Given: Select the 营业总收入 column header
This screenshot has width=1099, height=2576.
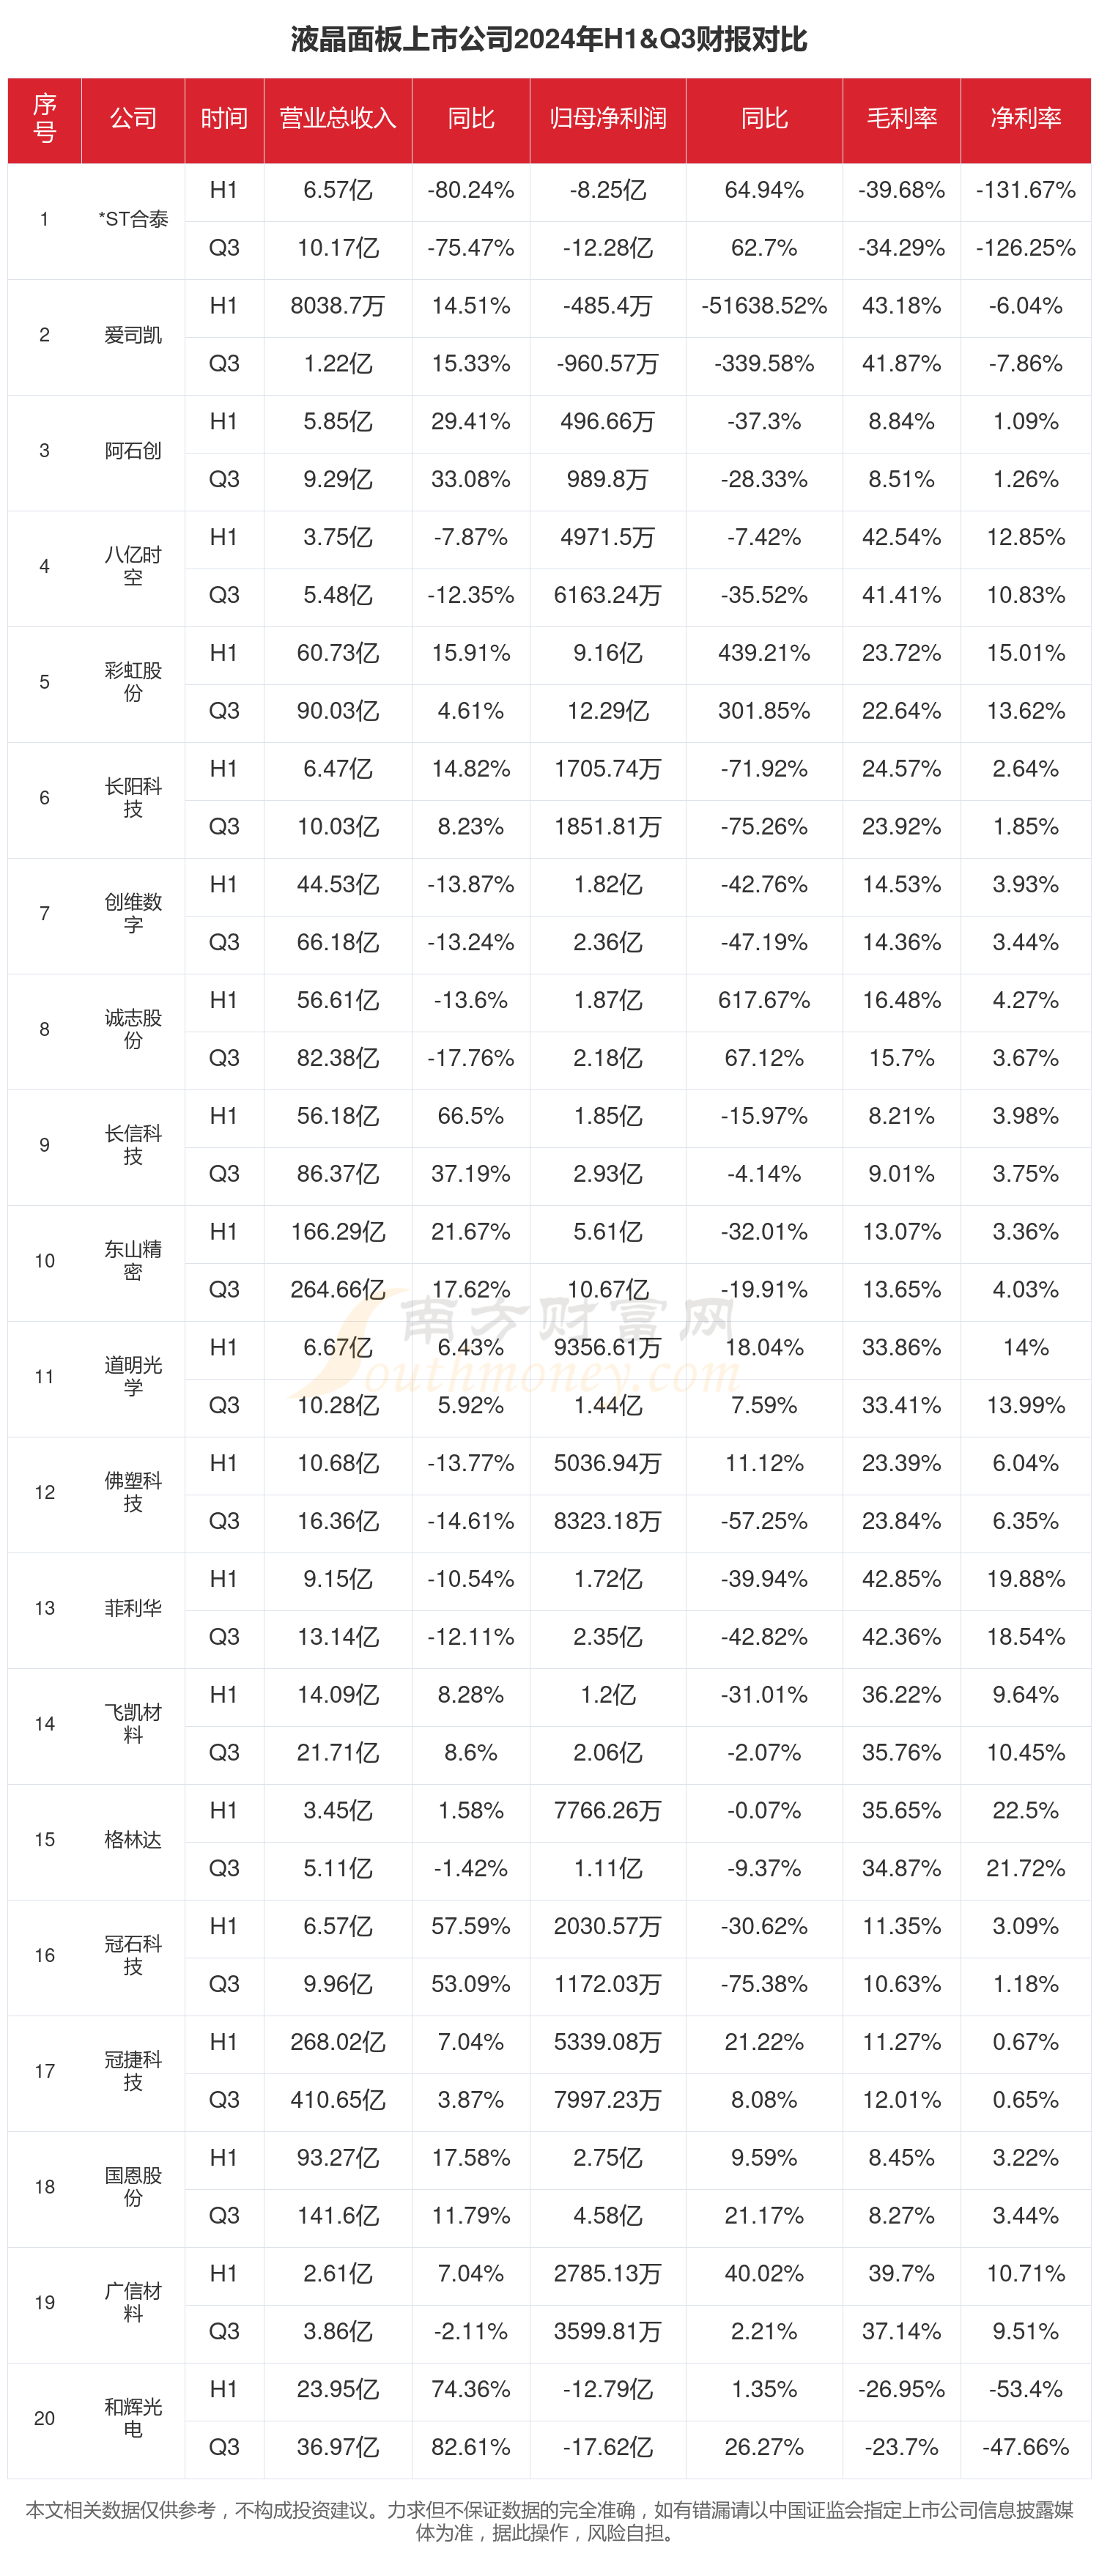Looking at the screenshot, I should coord(338,119).
